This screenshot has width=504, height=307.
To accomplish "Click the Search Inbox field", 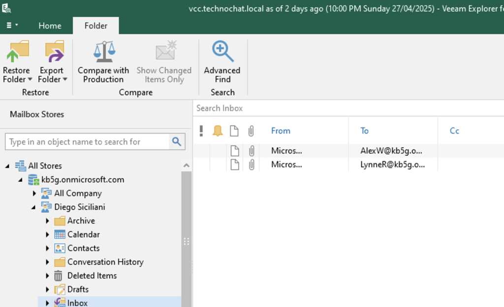I will 345,108.
